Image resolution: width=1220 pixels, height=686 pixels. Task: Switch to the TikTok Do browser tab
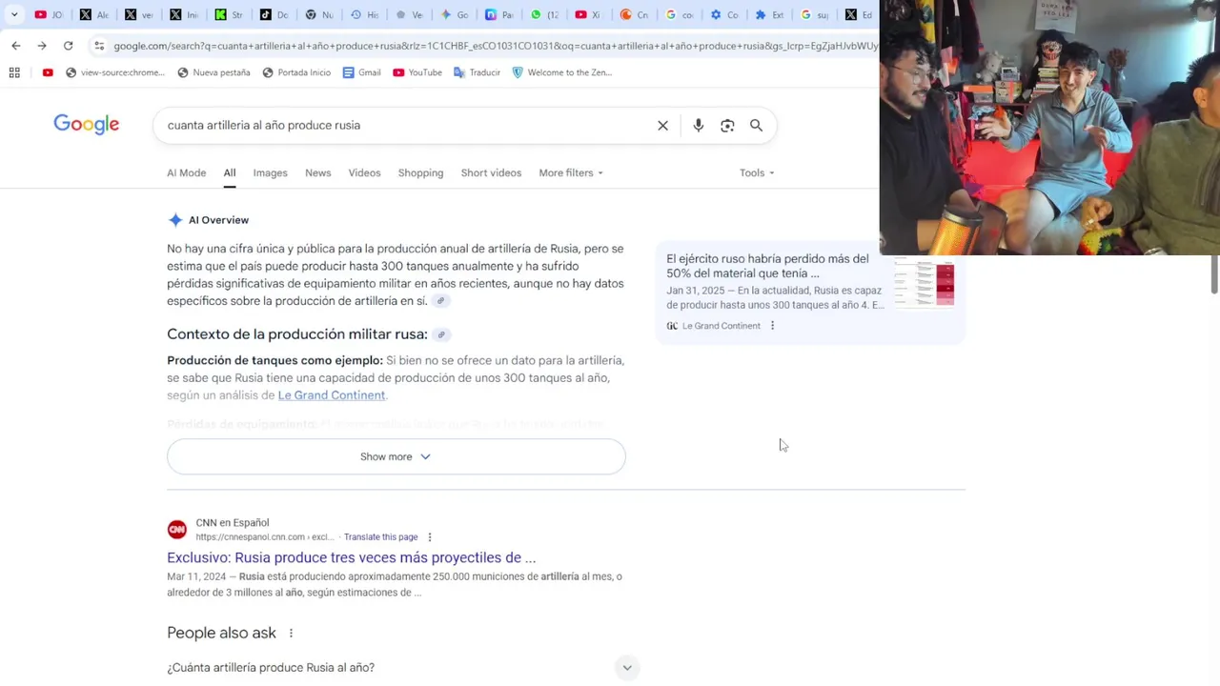coord(274,14)
